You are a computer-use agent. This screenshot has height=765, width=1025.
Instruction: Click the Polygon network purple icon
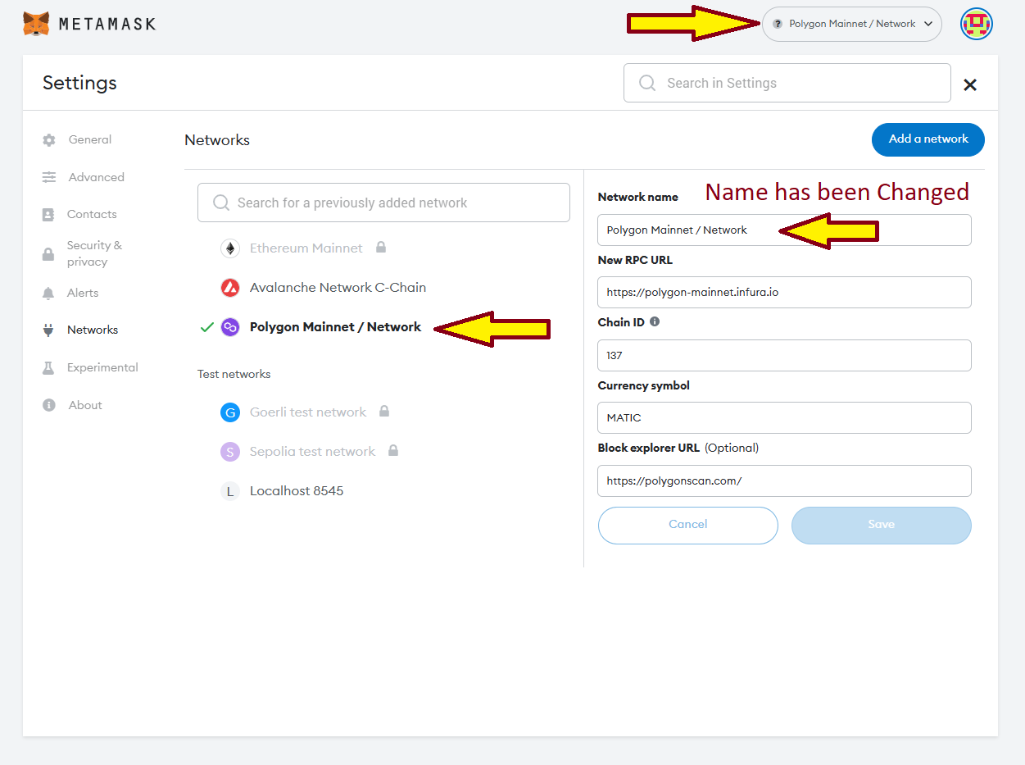click(x=230, y=327)
